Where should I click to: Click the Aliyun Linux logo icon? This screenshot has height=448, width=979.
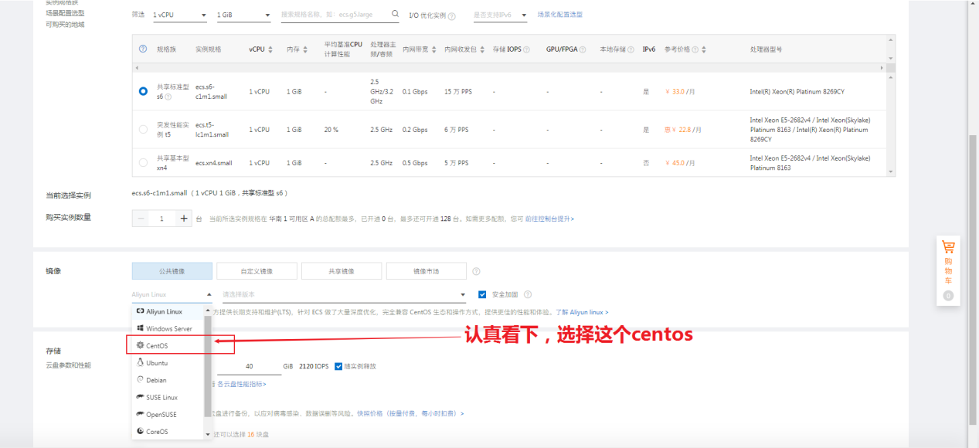point(140,311)
